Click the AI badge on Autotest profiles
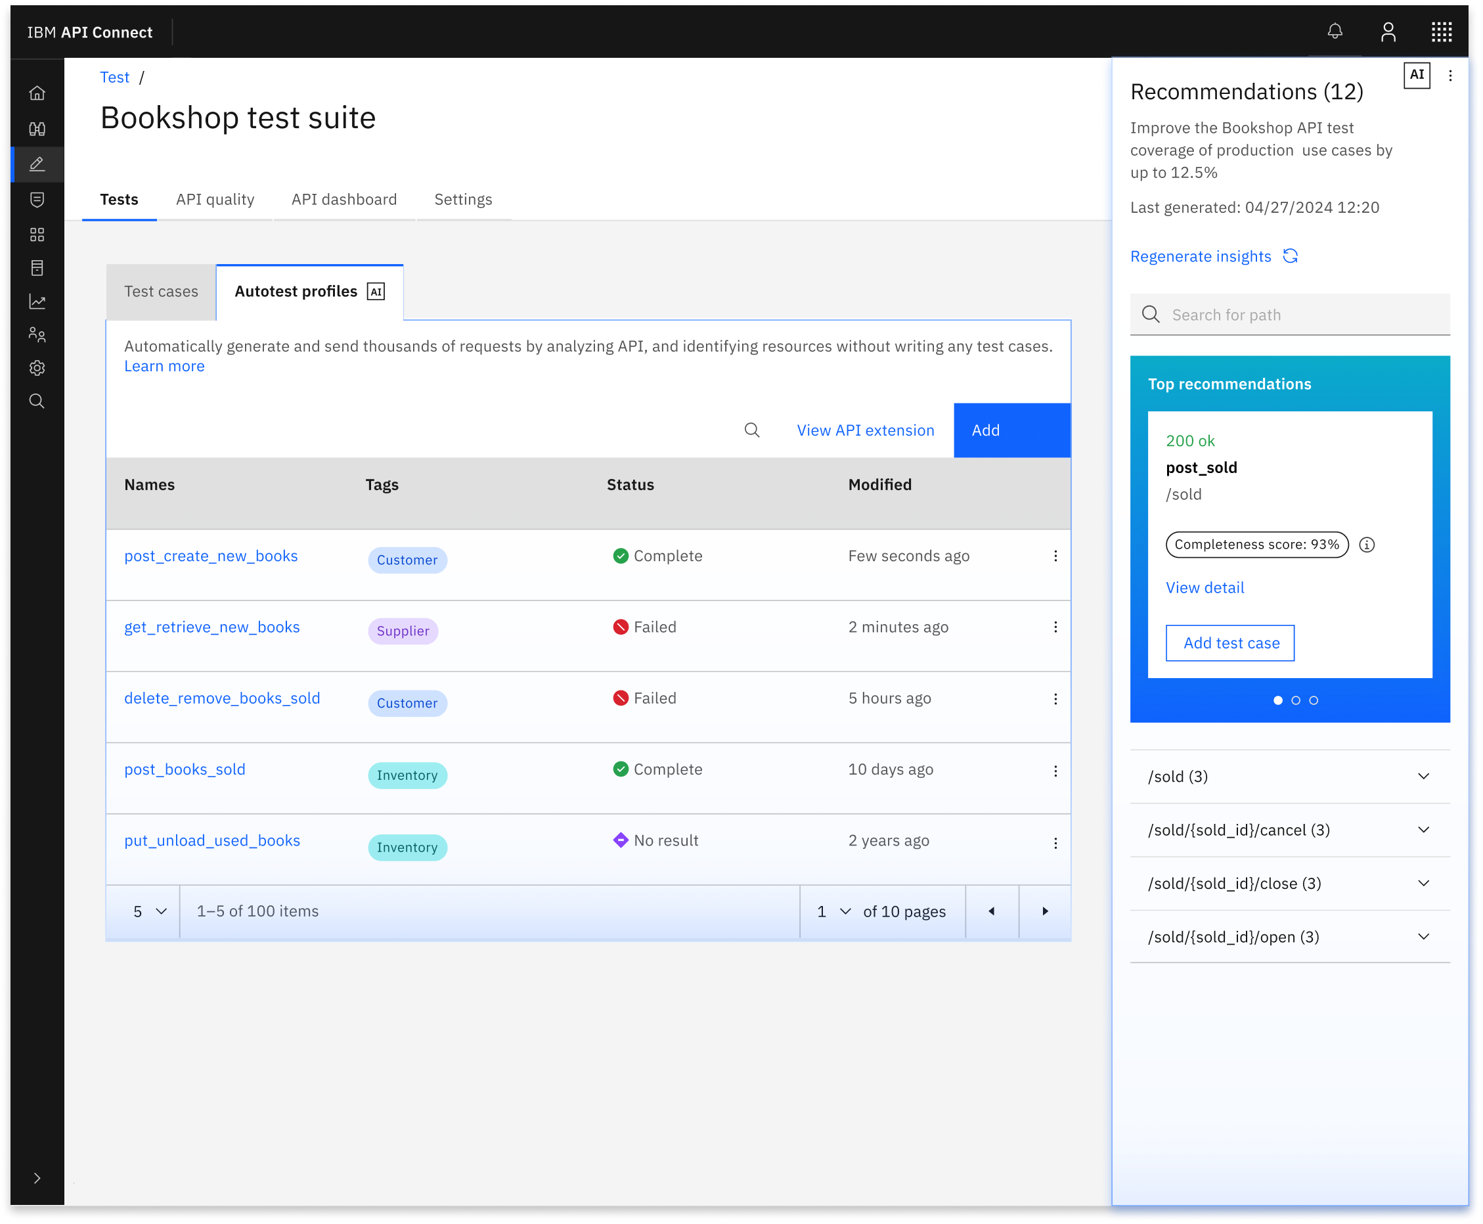 point(376,291)
